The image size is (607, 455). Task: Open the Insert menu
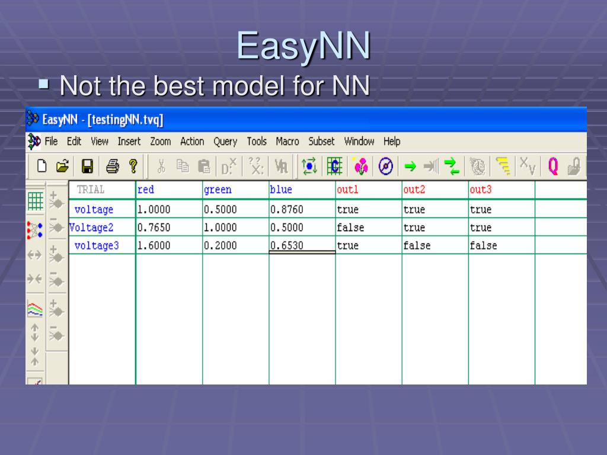click(x=129, y=142)
